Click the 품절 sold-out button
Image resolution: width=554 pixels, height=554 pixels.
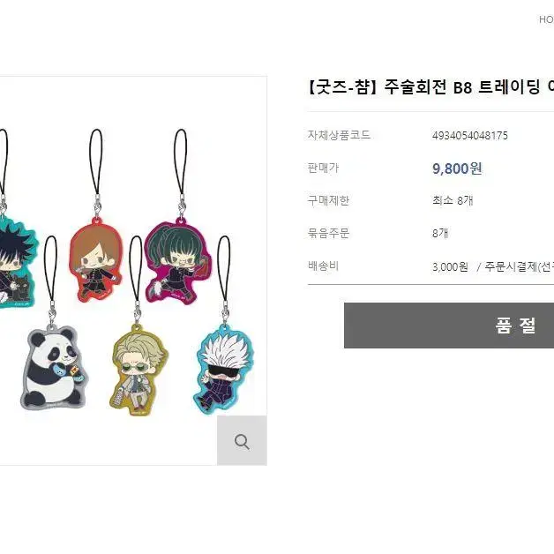[449, 326]
